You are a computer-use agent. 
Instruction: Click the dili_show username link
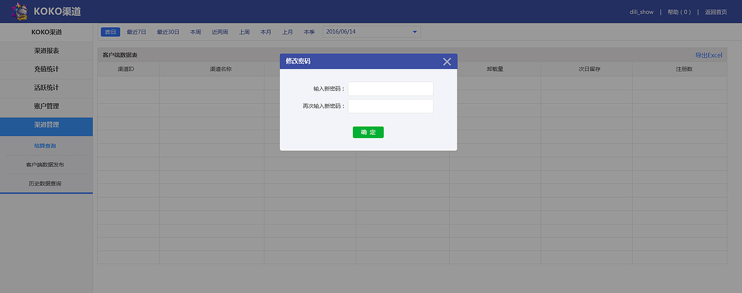pyautogui.click(x=641, y=12)
